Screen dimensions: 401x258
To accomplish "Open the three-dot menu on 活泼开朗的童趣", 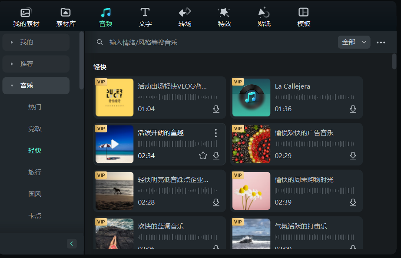I will (x=216, y=133).
